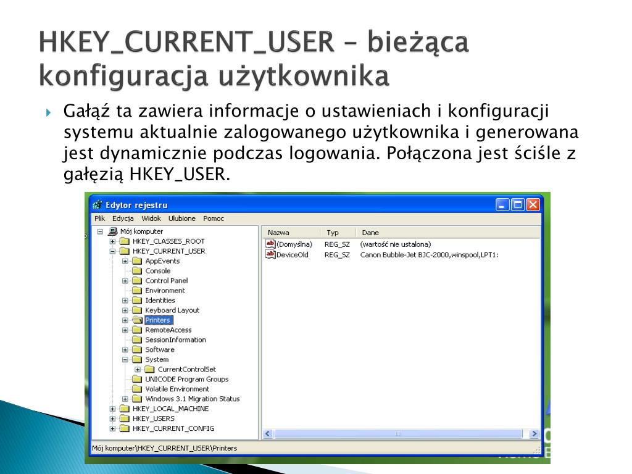
Task: Click the Software folder icon
Action: point(138,349)
